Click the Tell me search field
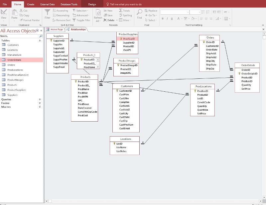Image resolution: width=266 pixels, height=205 pixels. click(x=126, y=4)
